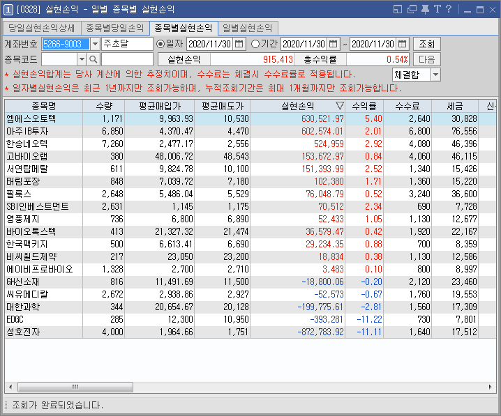Sort by 수량 column header
The height and width of the screenshot is (416, 501).
coord(103,106)
